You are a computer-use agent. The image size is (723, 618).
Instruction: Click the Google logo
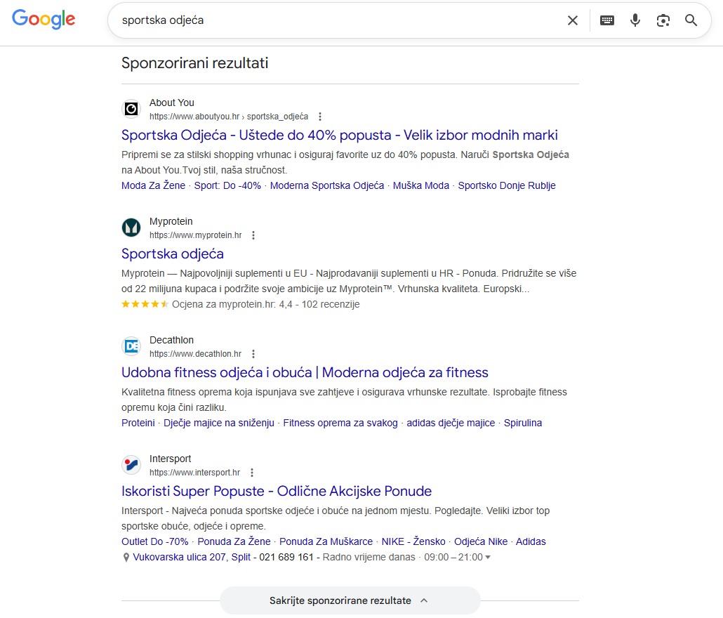[44, 19]
